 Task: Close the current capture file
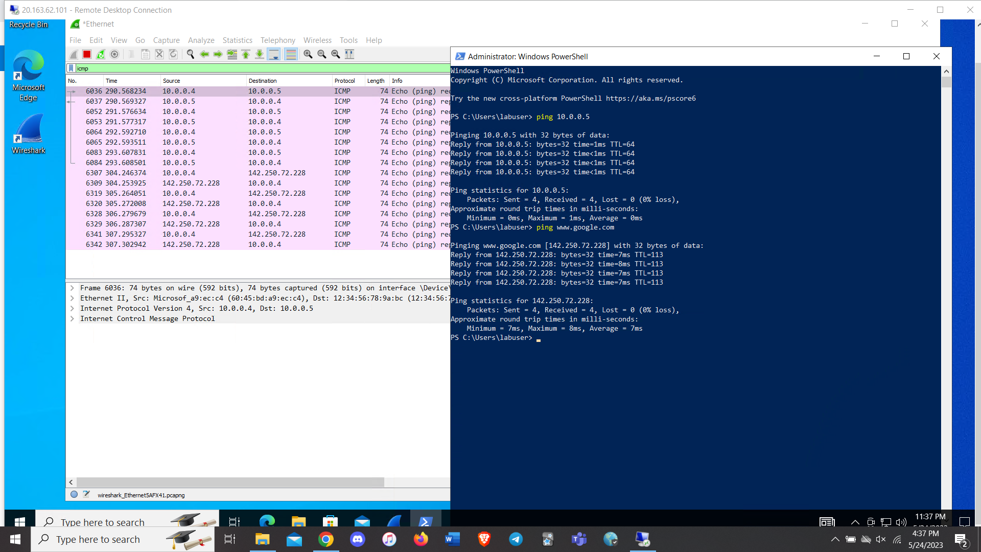pos(159,54)
